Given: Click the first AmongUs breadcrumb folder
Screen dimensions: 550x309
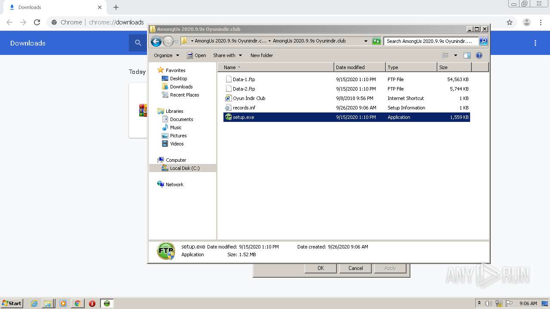Looking at the screenshot, I should [x=230, y=41].
